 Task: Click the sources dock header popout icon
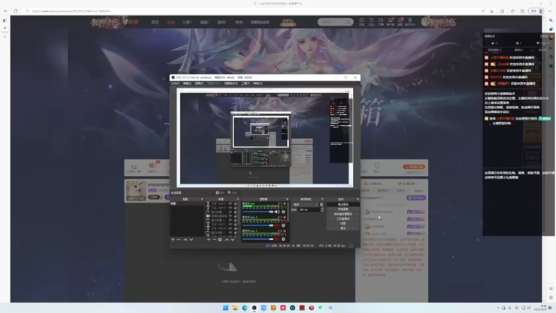tap(238, 199)
